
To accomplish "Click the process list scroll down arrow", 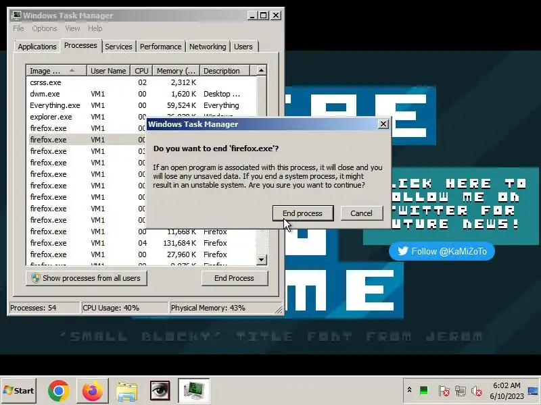I will point(262,260).
